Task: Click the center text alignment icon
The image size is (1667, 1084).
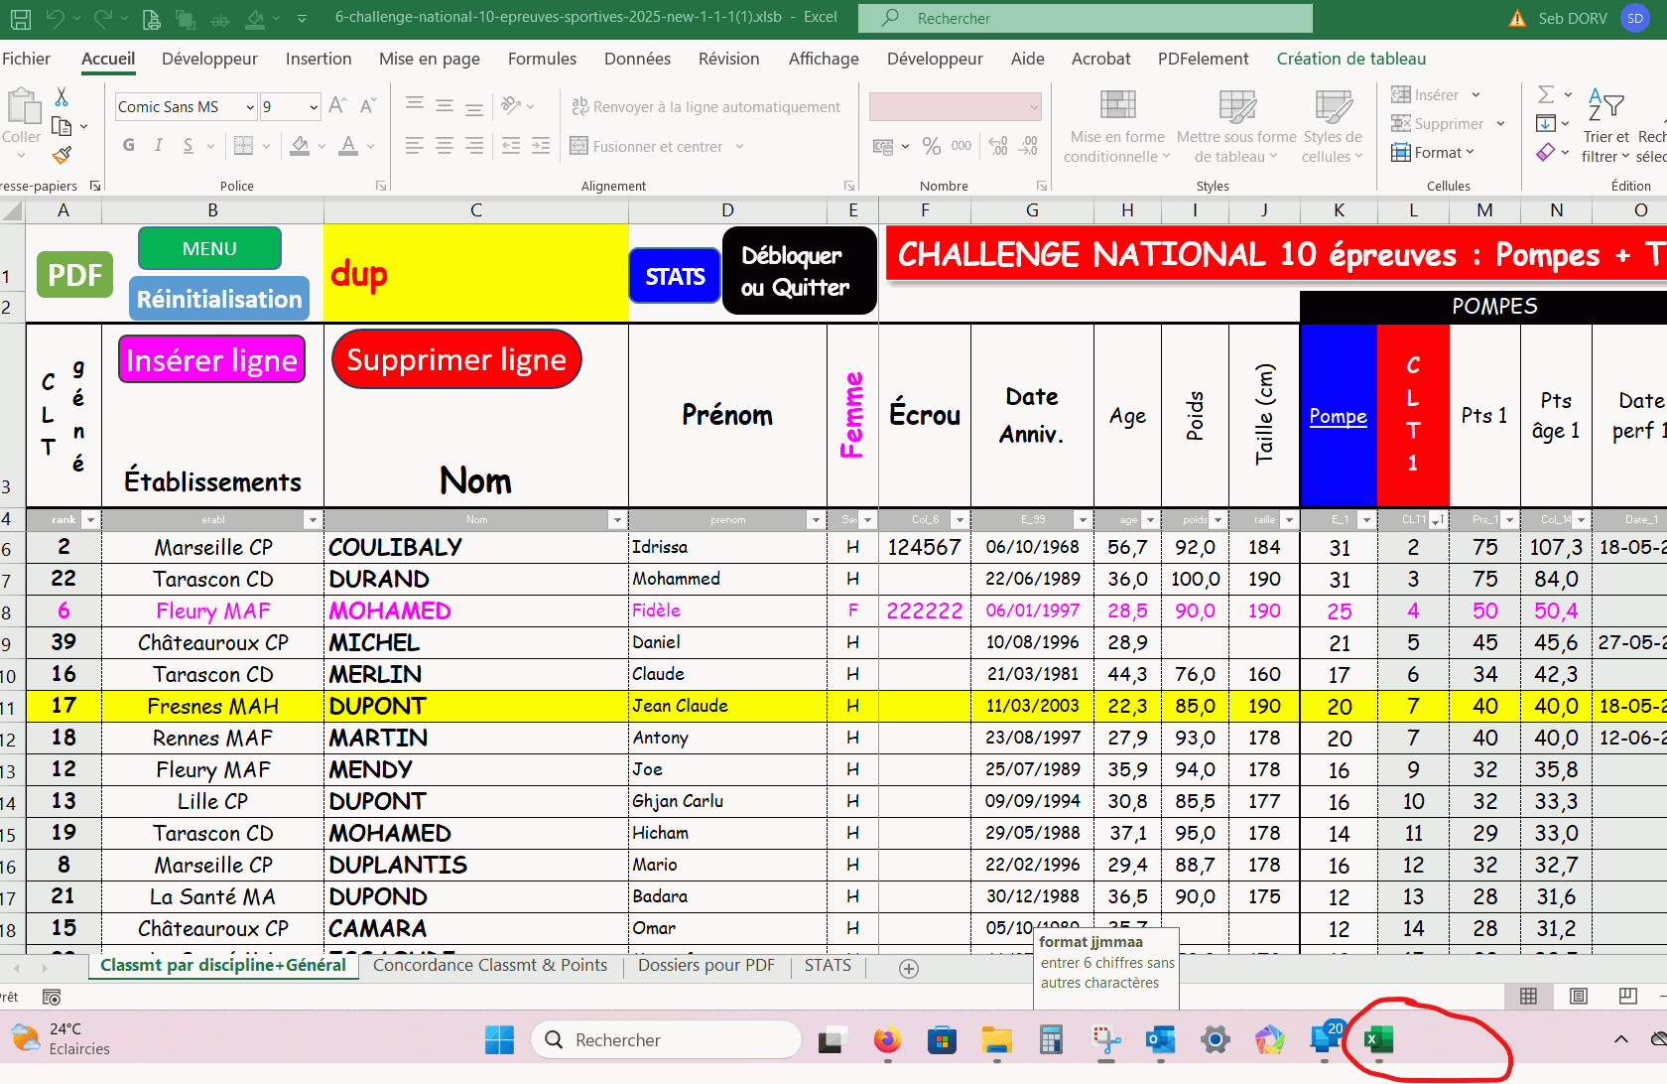Action: tap(445, 147)
